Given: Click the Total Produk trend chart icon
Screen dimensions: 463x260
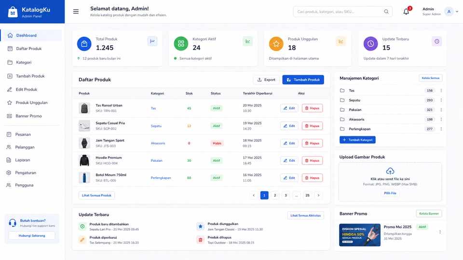Looking at the screenshot, I should 152,41.
